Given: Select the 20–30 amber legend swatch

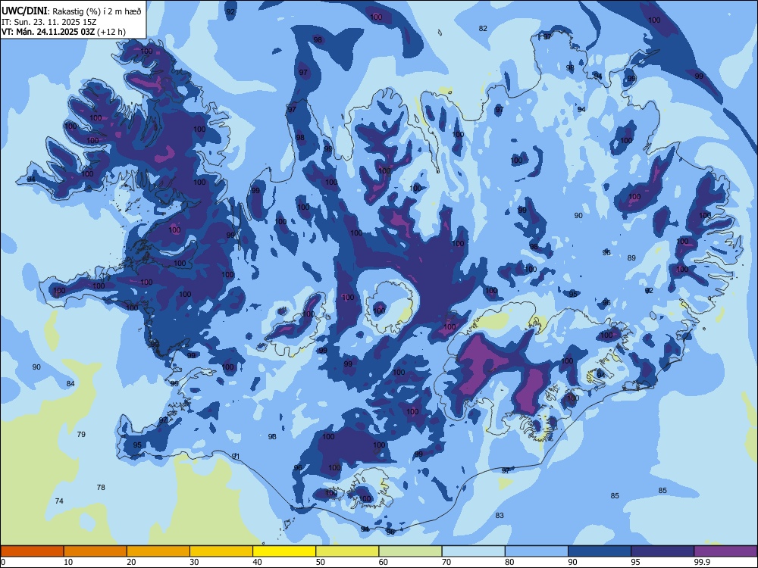Looking at the screenshot, I should click(x=158, y=551).
